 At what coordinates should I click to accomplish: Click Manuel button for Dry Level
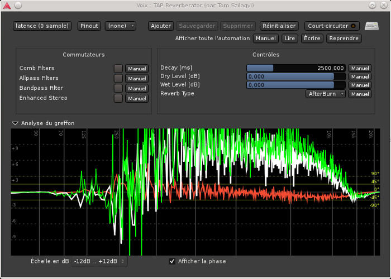coord(360,76)
